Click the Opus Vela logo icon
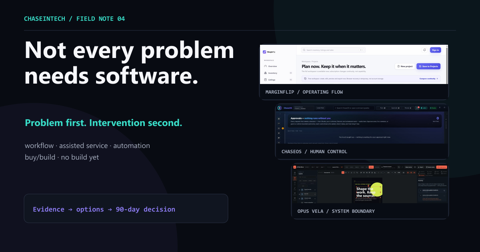 pyautogui.click(x=295, y=167)
